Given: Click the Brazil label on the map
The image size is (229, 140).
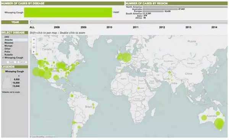Looking at the screenshot, I should (x=89, y=107).
